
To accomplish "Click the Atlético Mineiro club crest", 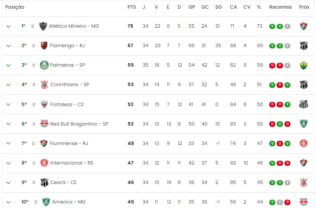I will (43, 26).
